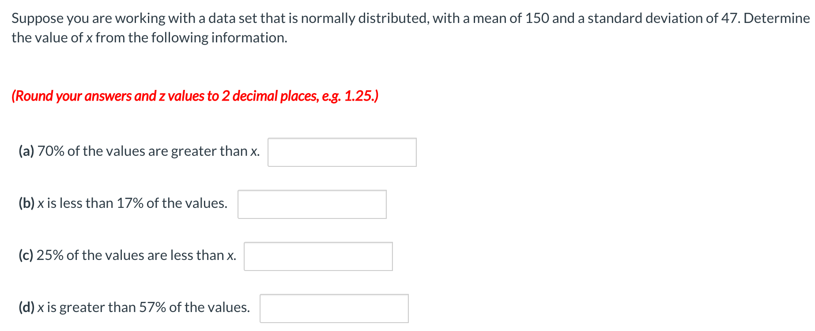Click the answer box for part (b)
Image resolution: width=815 pixels, height=331 pixels.
(312, 204)
